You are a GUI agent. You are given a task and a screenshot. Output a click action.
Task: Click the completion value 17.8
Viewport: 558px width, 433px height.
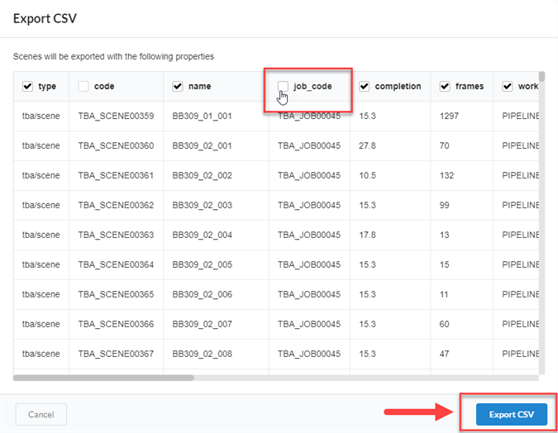(x=367, y=235)
